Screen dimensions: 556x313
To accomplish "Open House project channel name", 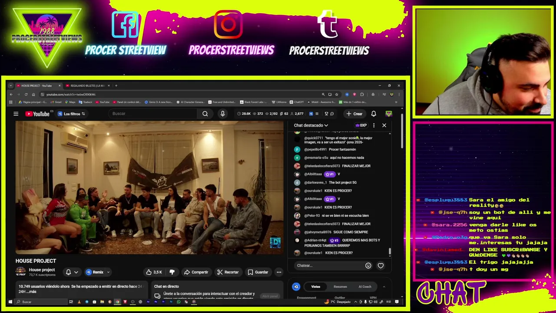I will point(42,270).
